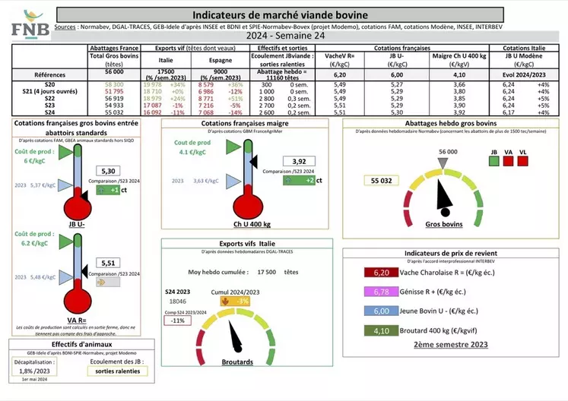568x401 pixels.
Task: Click the 5,30 value box near JB U-
Action: click(108, 171)
